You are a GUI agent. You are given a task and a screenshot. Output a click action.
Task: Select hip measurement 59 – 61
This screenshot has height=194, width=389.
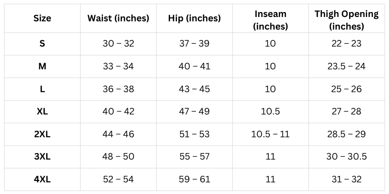click(x=194, y=179)
